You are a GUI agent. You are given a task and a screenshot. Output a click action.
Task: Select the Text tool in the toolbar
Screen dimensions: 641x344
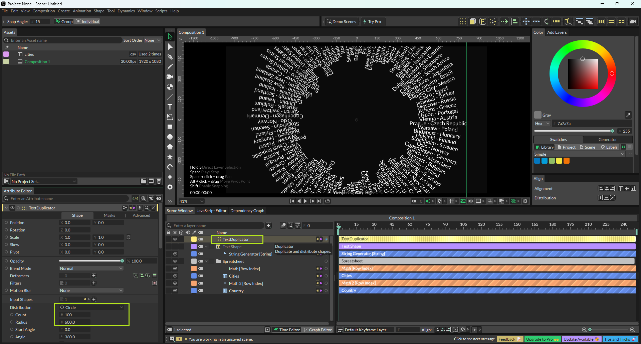click(170, 107)
